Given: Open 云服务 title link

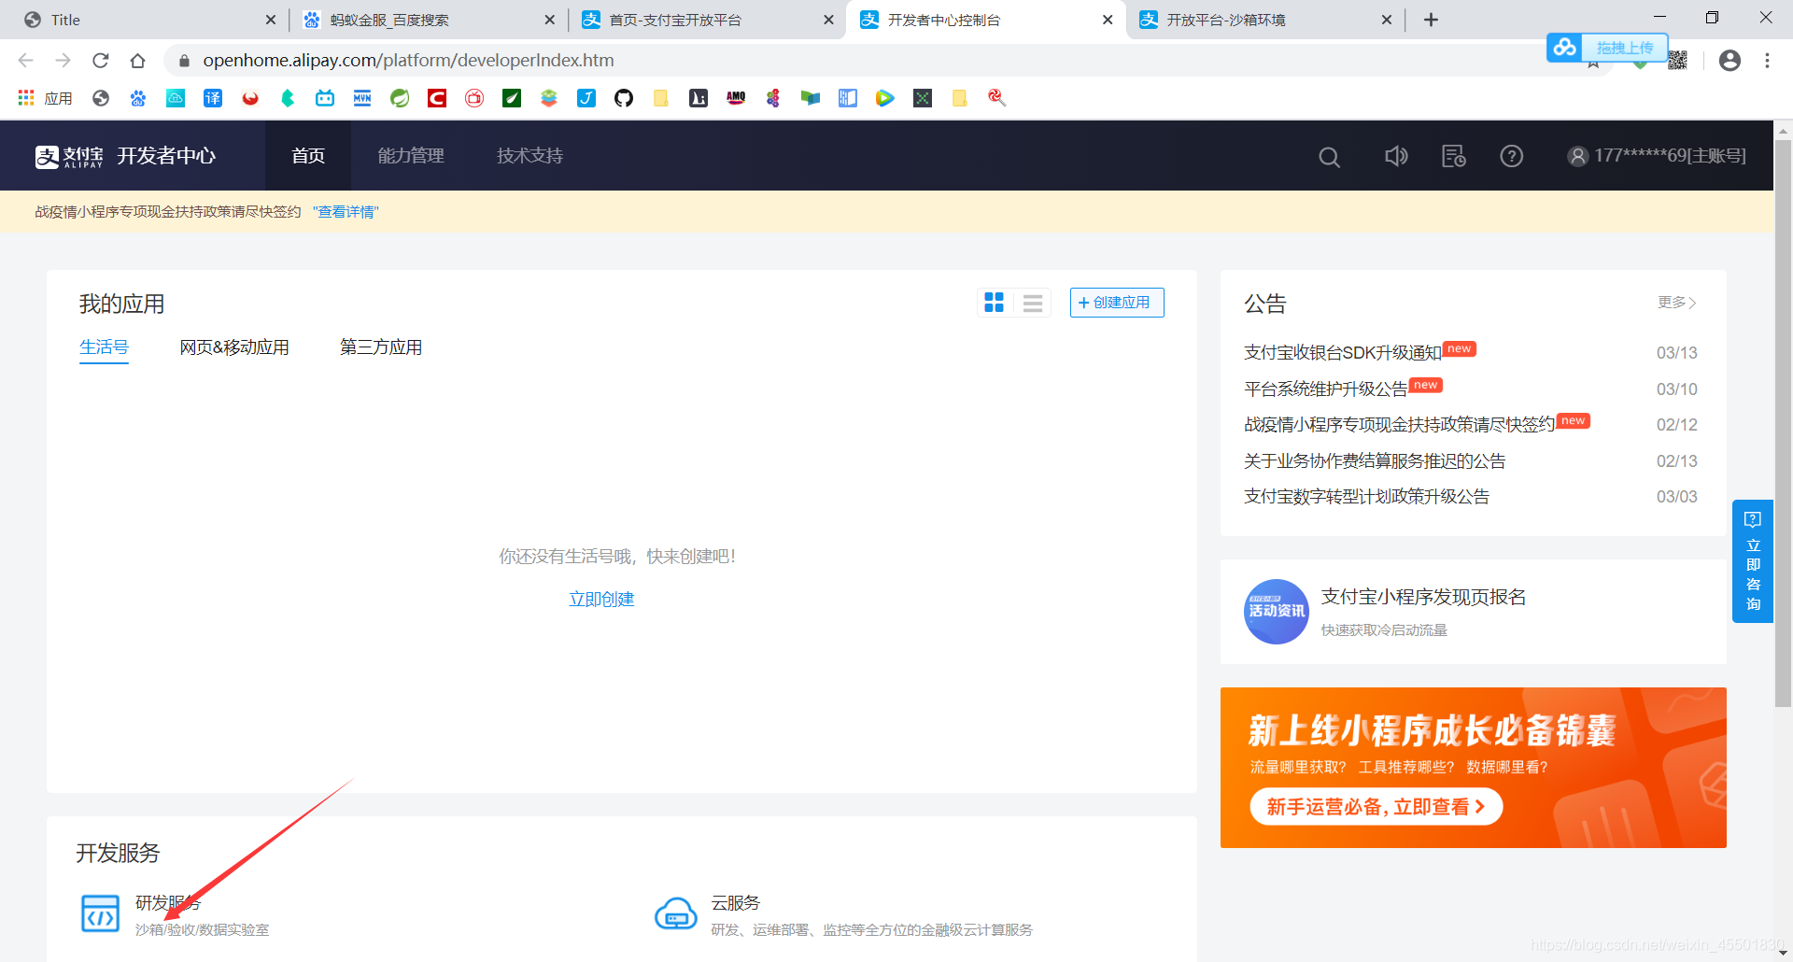Looking at the screenshot, I should coord(736,903).
